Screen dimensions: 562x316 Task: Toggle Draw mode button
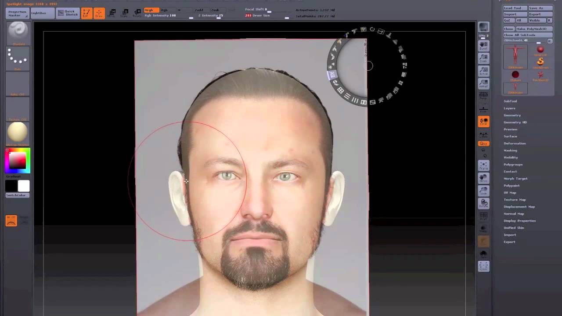tap(99, 13)
